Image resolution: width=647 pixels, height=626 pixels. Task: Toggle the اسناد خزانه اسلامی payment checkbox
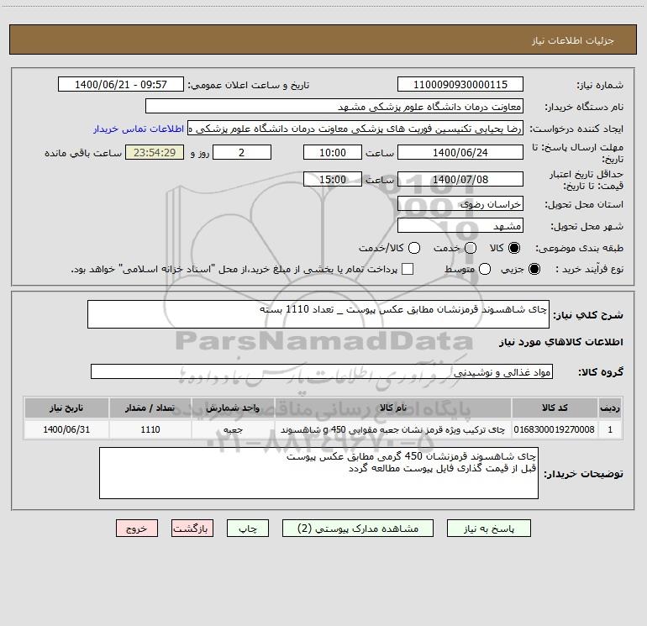coord(408,269)
